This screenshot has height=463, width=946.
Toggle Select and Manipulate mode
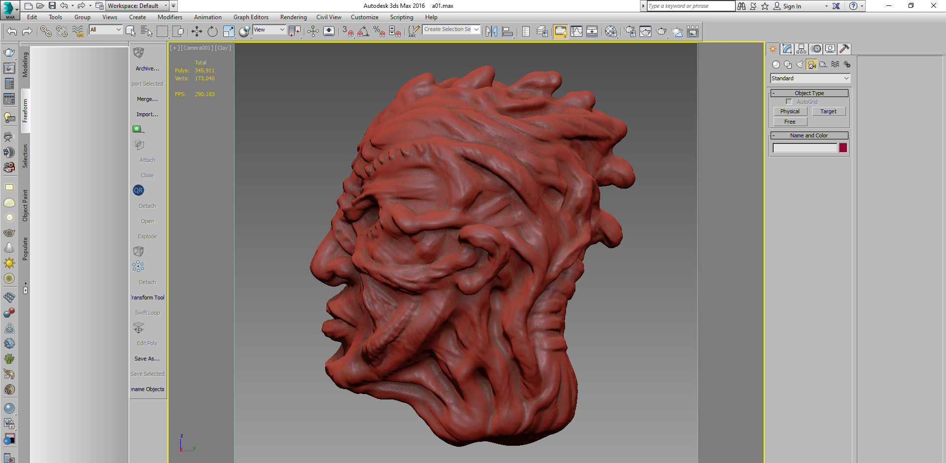click(313, 32)
